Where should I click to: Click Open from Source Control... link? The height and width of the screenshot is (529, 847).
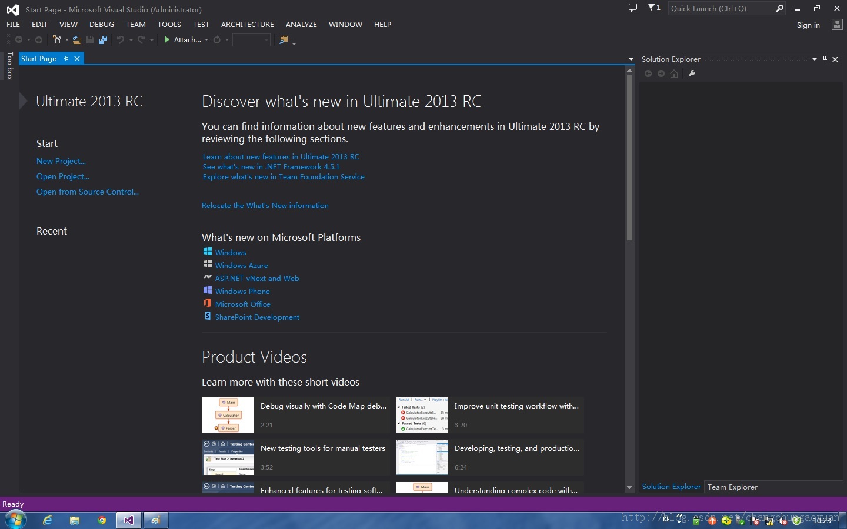(x=88, y=192)
